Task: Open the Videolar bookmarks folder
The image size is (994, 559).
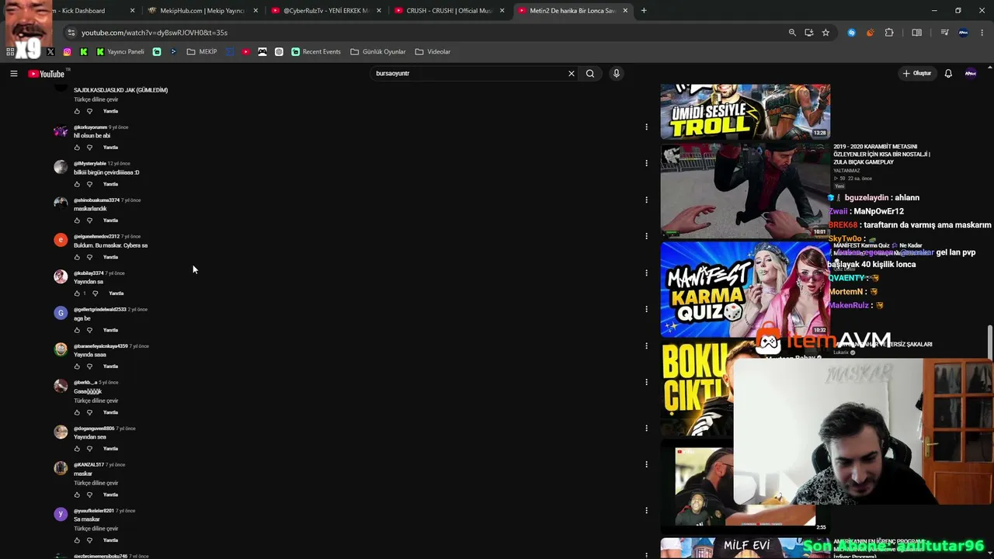Action: (433, 52)
